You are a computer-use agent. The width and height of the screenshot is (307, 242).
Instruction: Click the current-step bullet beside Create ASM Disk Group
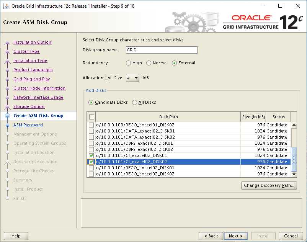point(7,116)
